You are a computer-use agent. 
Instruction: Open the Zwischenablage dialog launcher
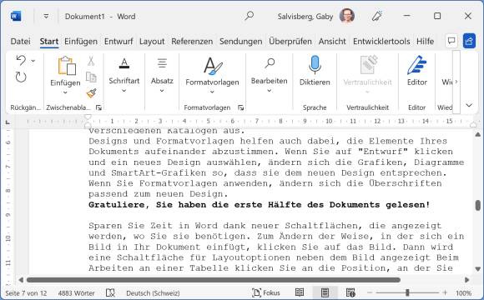(98, 107)
